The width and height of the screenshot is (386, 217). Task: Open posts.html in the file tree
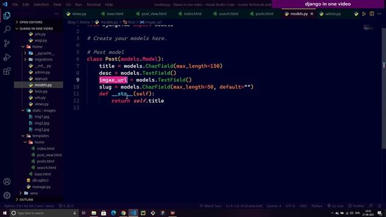(46, 162)
